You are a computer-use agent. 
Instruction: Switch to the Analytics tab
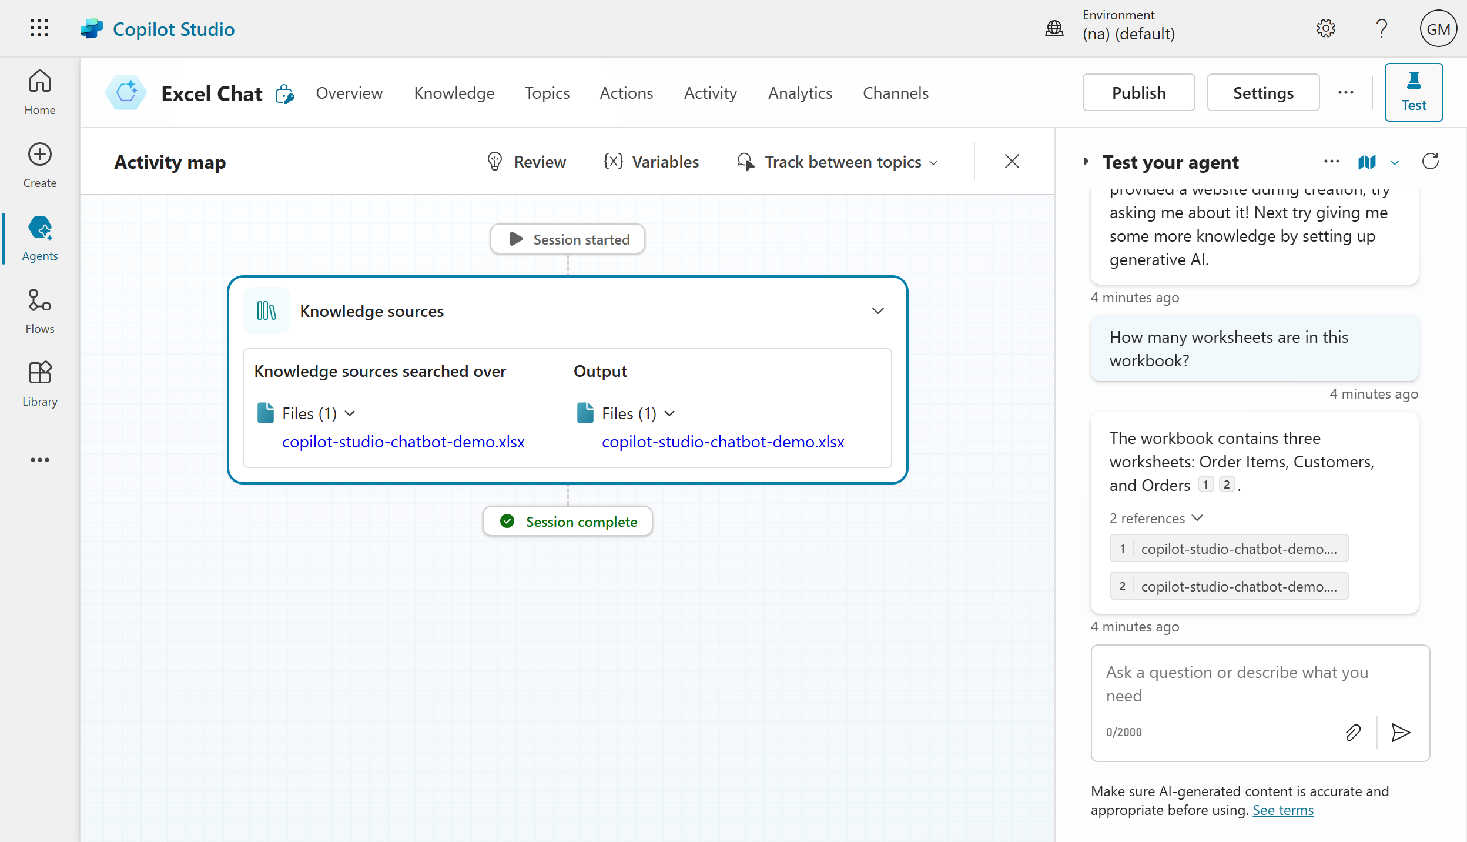(799, 93)
